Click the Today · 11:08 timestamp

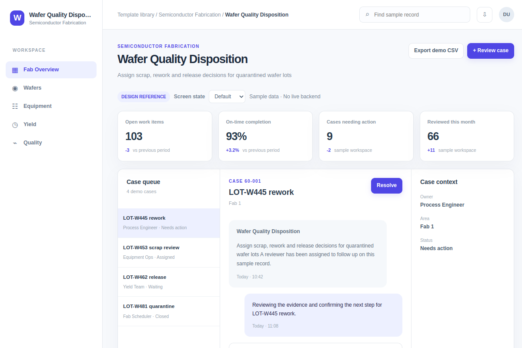(265, 326)
